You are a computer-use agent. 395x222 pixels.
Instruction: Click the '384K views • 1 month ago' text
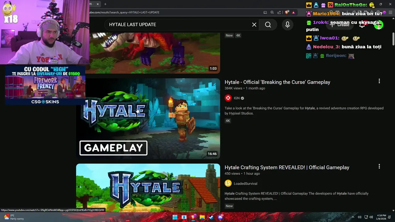click(x=245, y=88)
